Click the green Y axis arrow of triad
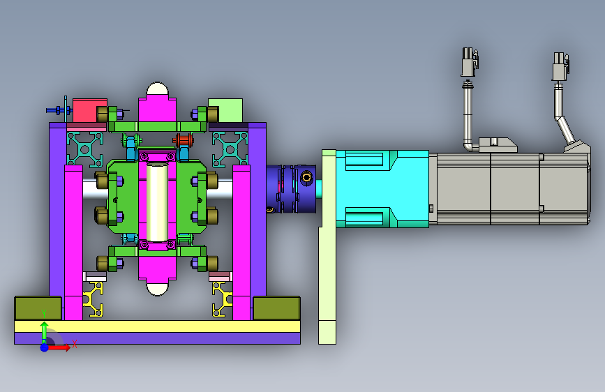 point(45,331)
